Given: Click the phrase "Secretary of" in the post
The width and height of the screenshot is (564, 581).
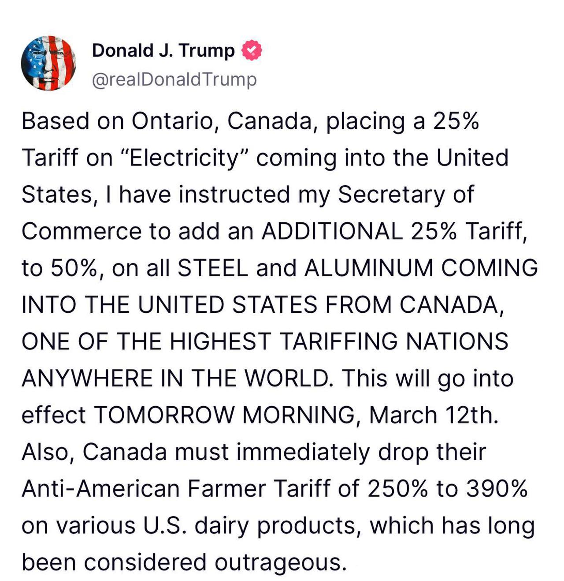Looking at the screenshot, I should (x=406, y=195).
